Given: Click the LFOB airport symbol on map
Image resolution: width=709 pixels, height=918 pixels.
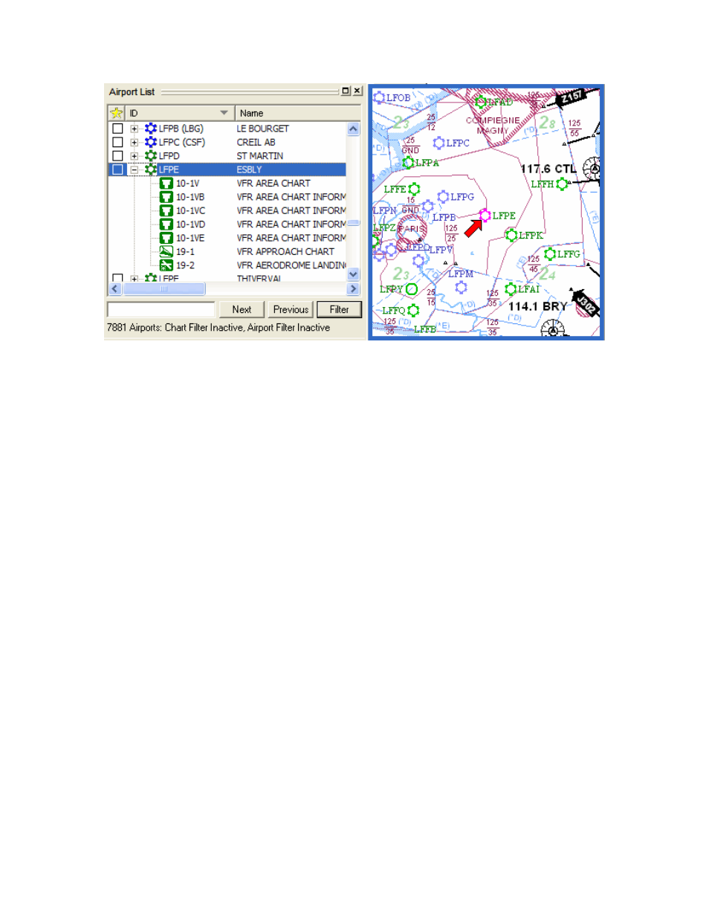Looking at the screenshot, I should (379, 97).
